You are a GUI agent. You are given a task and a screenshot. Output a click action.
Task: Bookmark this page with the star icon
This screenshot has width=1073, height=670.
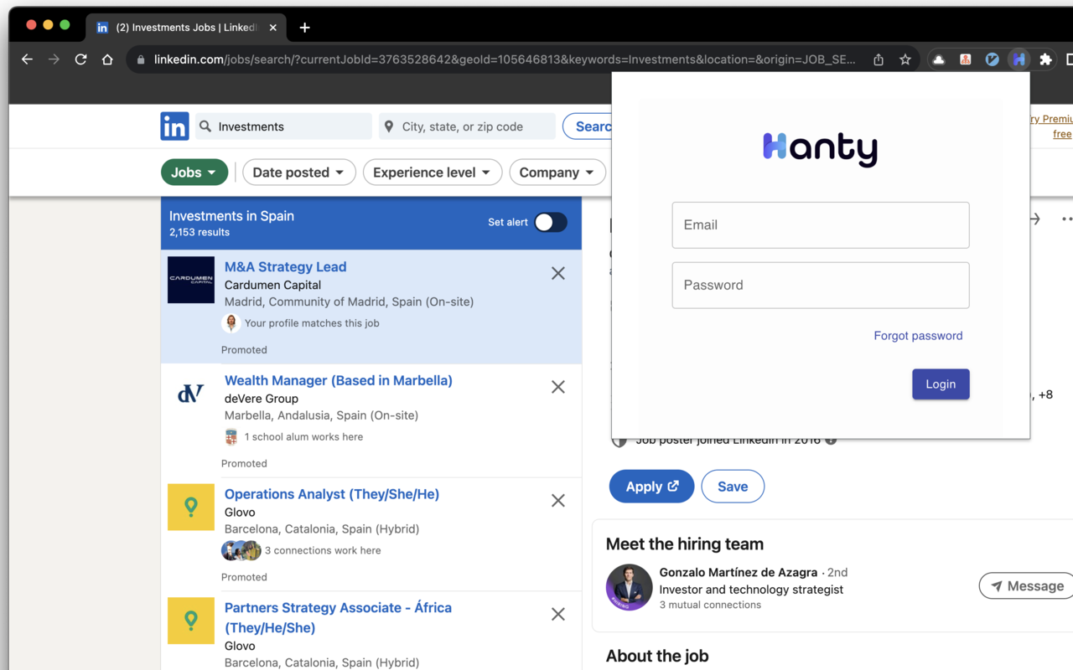pyautogui.click(x=905, y=59)
